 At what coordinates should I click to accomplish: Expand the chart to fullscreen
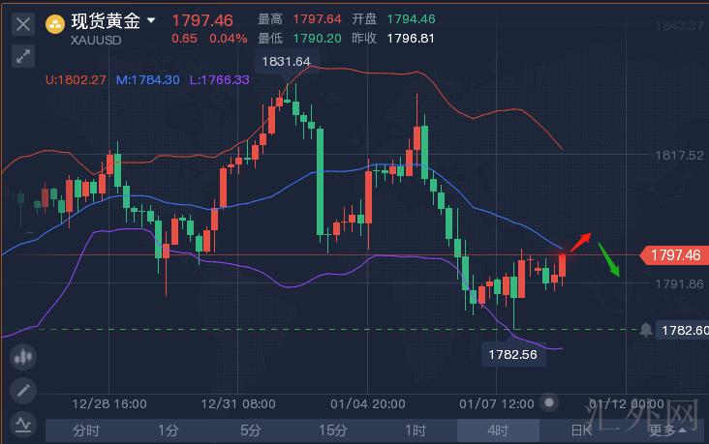click(x=22, y=57)
